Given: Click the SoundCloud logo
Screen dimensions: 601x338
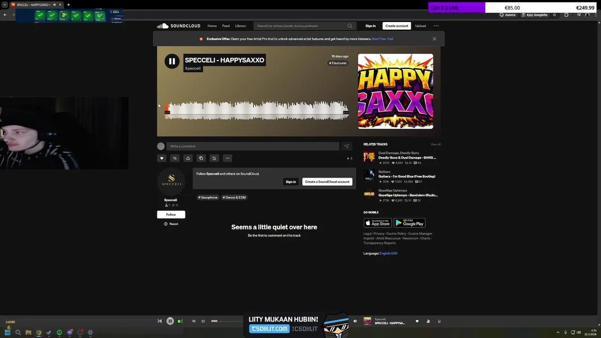Looking at the screenshot, I should pos(178,26).
